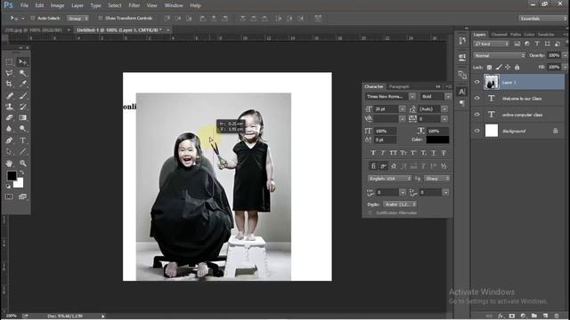Swap foreground and background colors

22,173
